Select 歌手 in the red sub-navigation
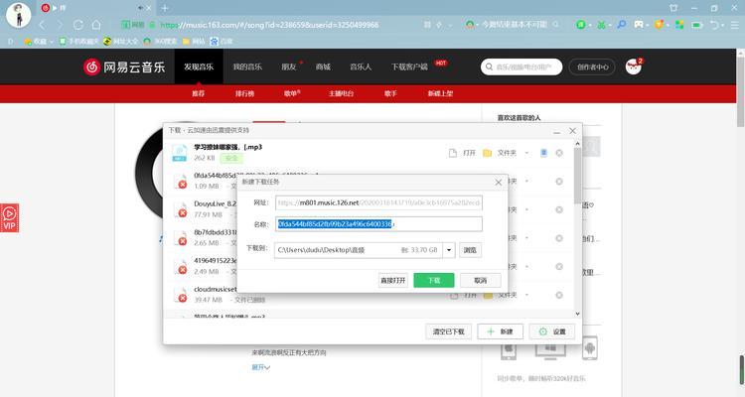 (390, 93)
